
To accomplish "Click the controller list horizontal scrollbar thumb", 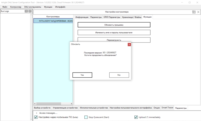I will pyautogui.click(x=48, y=104).
